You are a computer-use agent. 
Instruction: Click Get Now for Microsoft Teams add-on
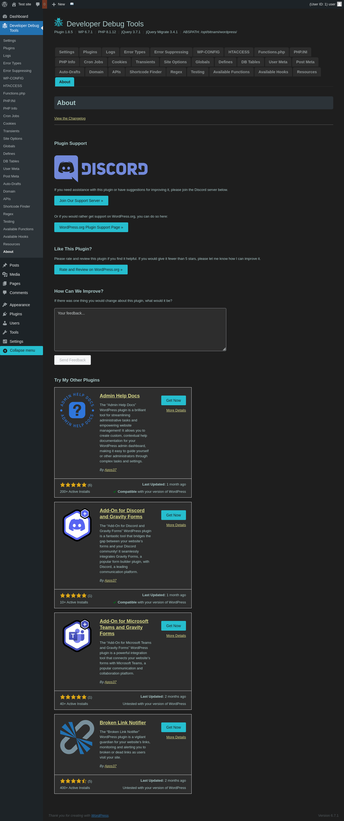[x=173, y=626]
